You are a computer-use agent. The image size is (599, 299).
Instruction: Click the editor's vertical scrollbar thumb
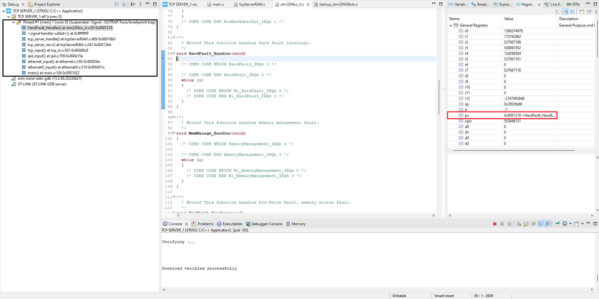click(x=439, y=97)
